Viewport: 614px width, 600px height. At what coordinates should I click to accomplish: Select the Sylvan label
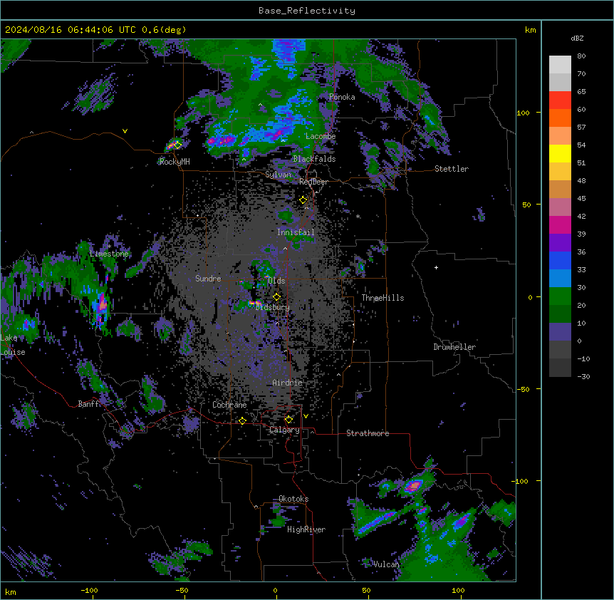coord(278,175)
